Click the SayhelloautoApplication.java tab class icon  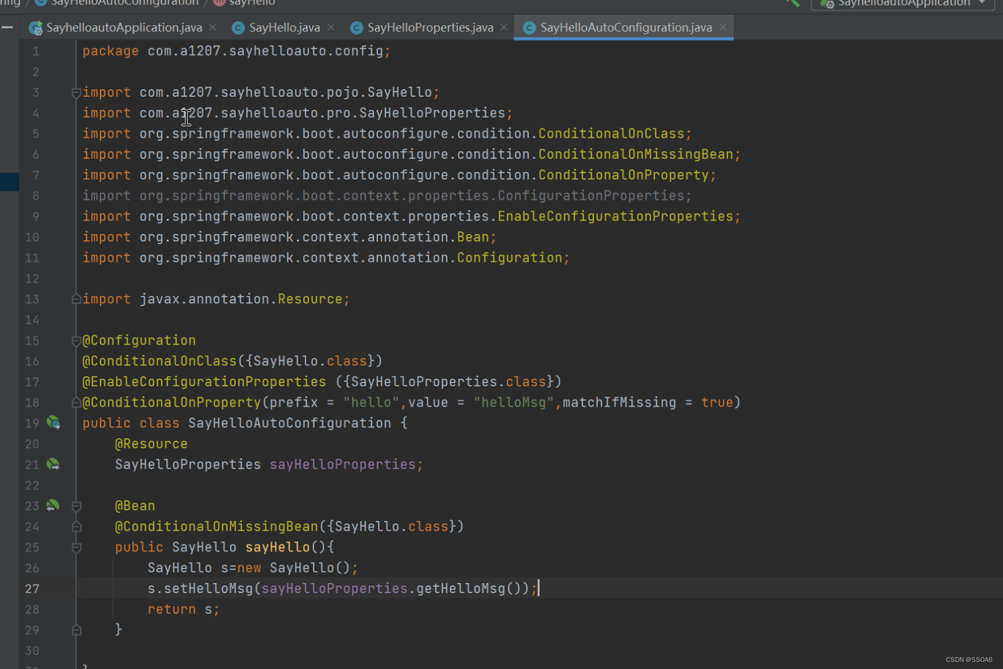[36, 28]
